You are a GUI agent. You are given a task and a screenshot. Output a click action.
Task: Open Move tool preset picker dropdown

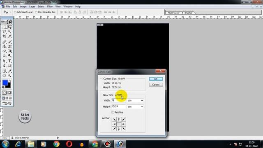[10, 12]
